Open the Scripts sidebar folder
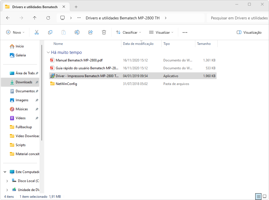 point(20,145)
